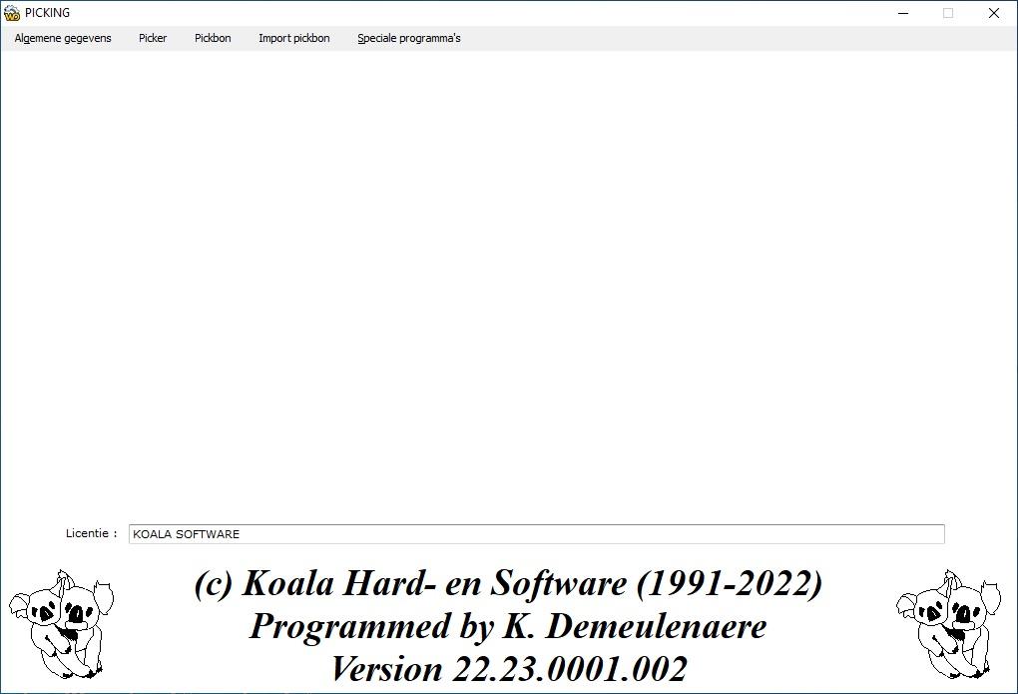
Task: Open the Algemene gegevens menu
Action: pos(63,38)
